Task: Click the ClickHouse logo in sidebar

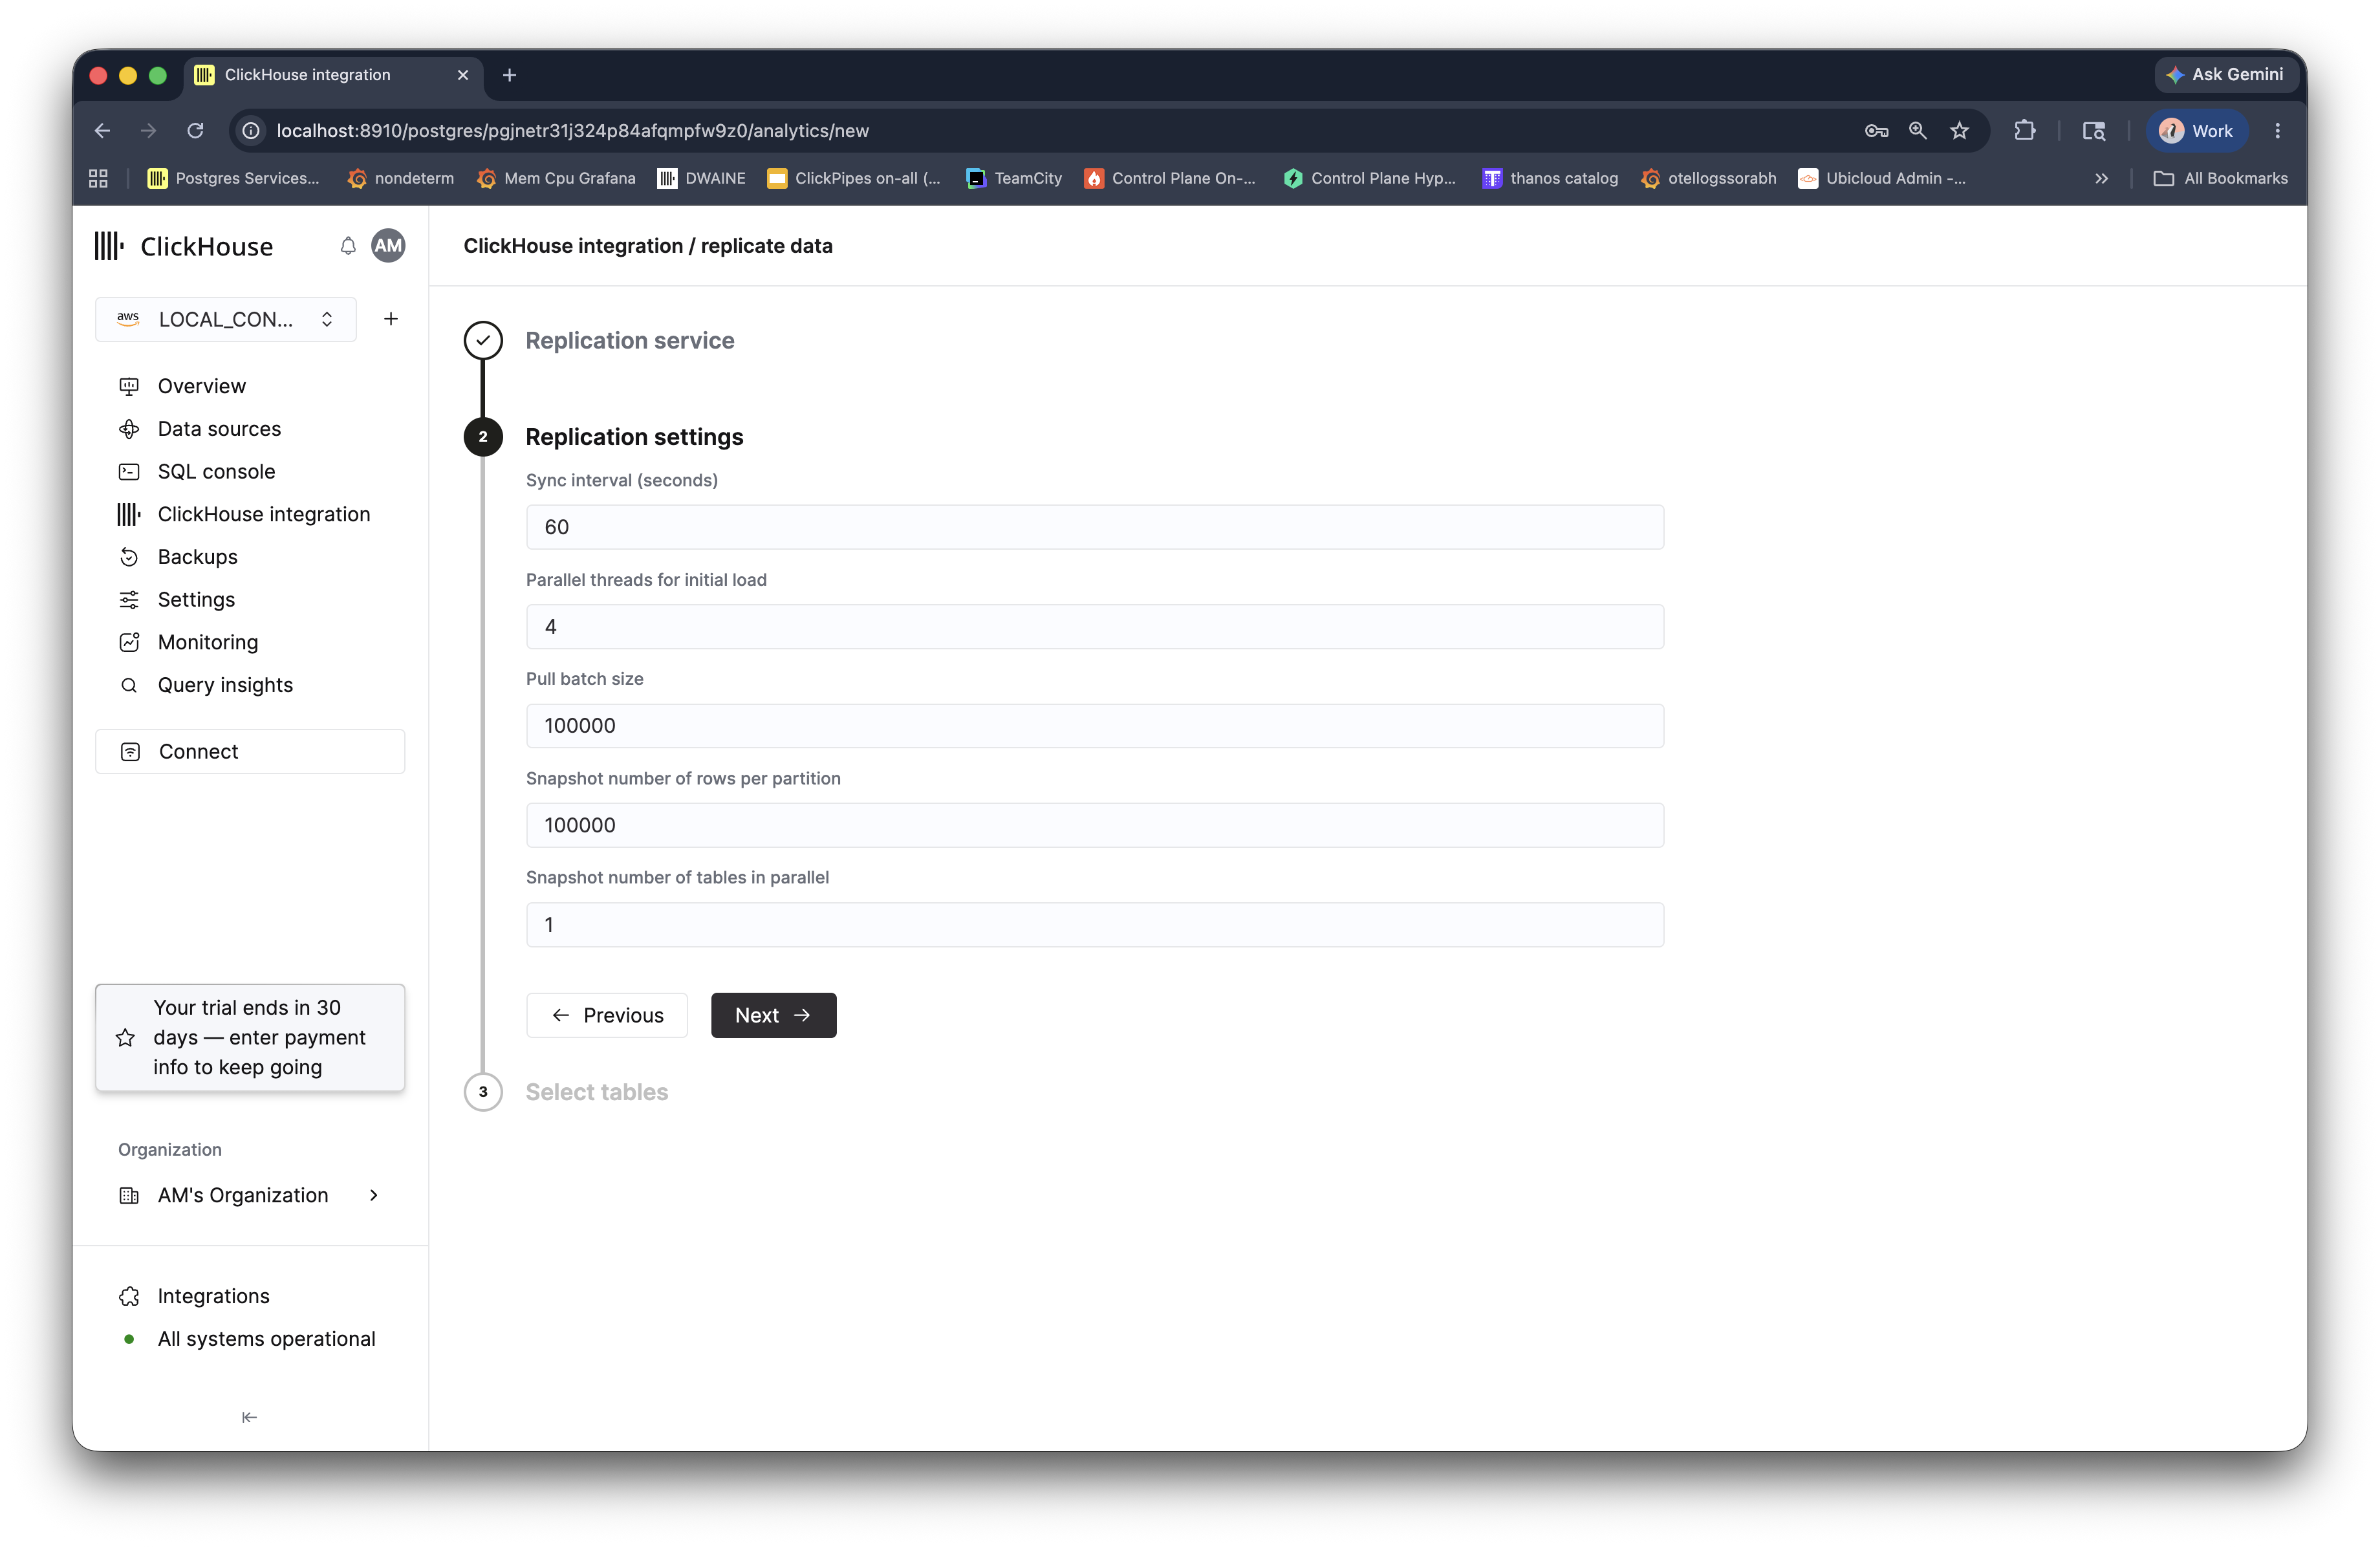Action: [x=184, y=246]
